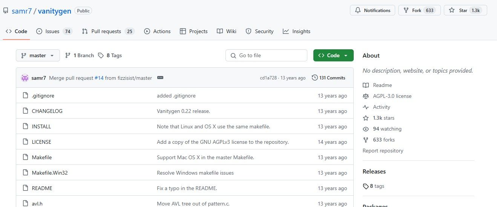This screenshot has height=207, width=497.
Task: Open the Issues tab
Action: click(x=54, y=31)
